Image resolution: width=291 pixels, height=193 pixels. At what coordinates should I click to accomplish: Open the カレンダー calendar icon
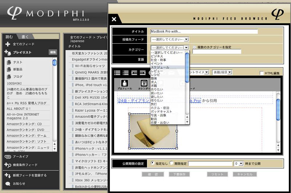click(144, 83)
